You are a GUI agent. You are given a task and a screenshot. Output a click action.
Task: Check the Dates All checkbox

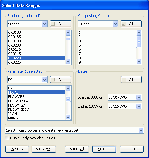pos(124,79)
